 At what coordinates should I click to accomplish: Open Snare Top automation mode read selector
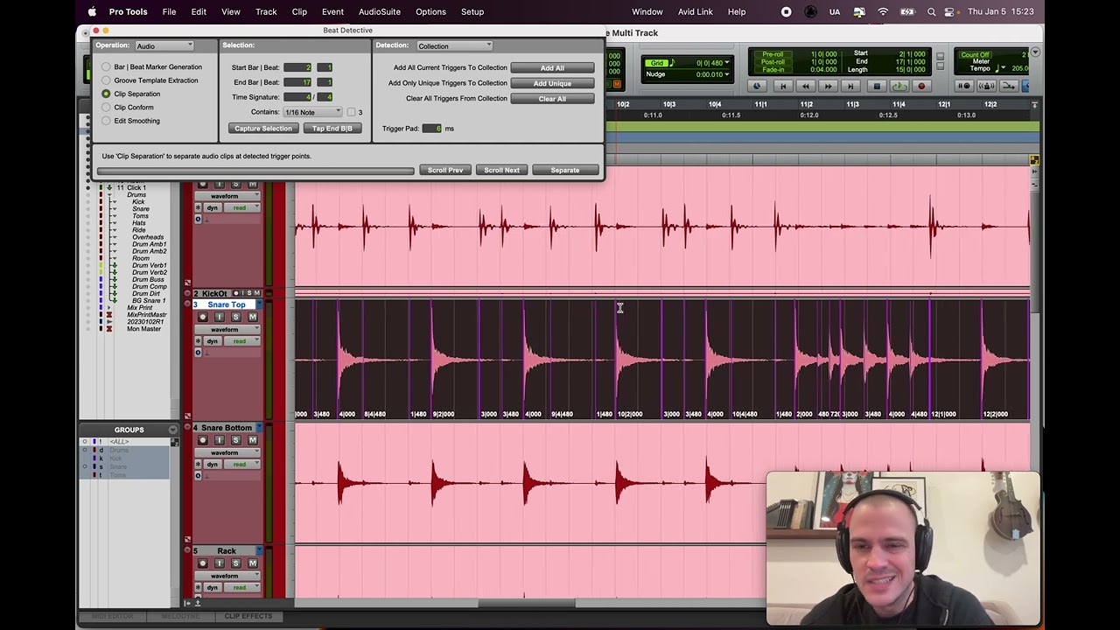242,341
